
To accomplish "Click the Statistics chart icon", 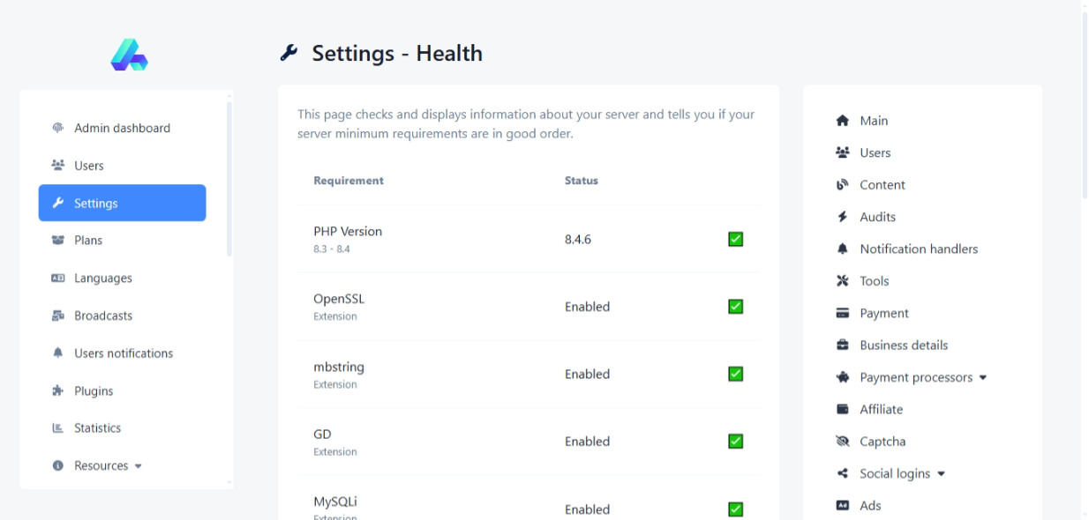I will [58, 428].
